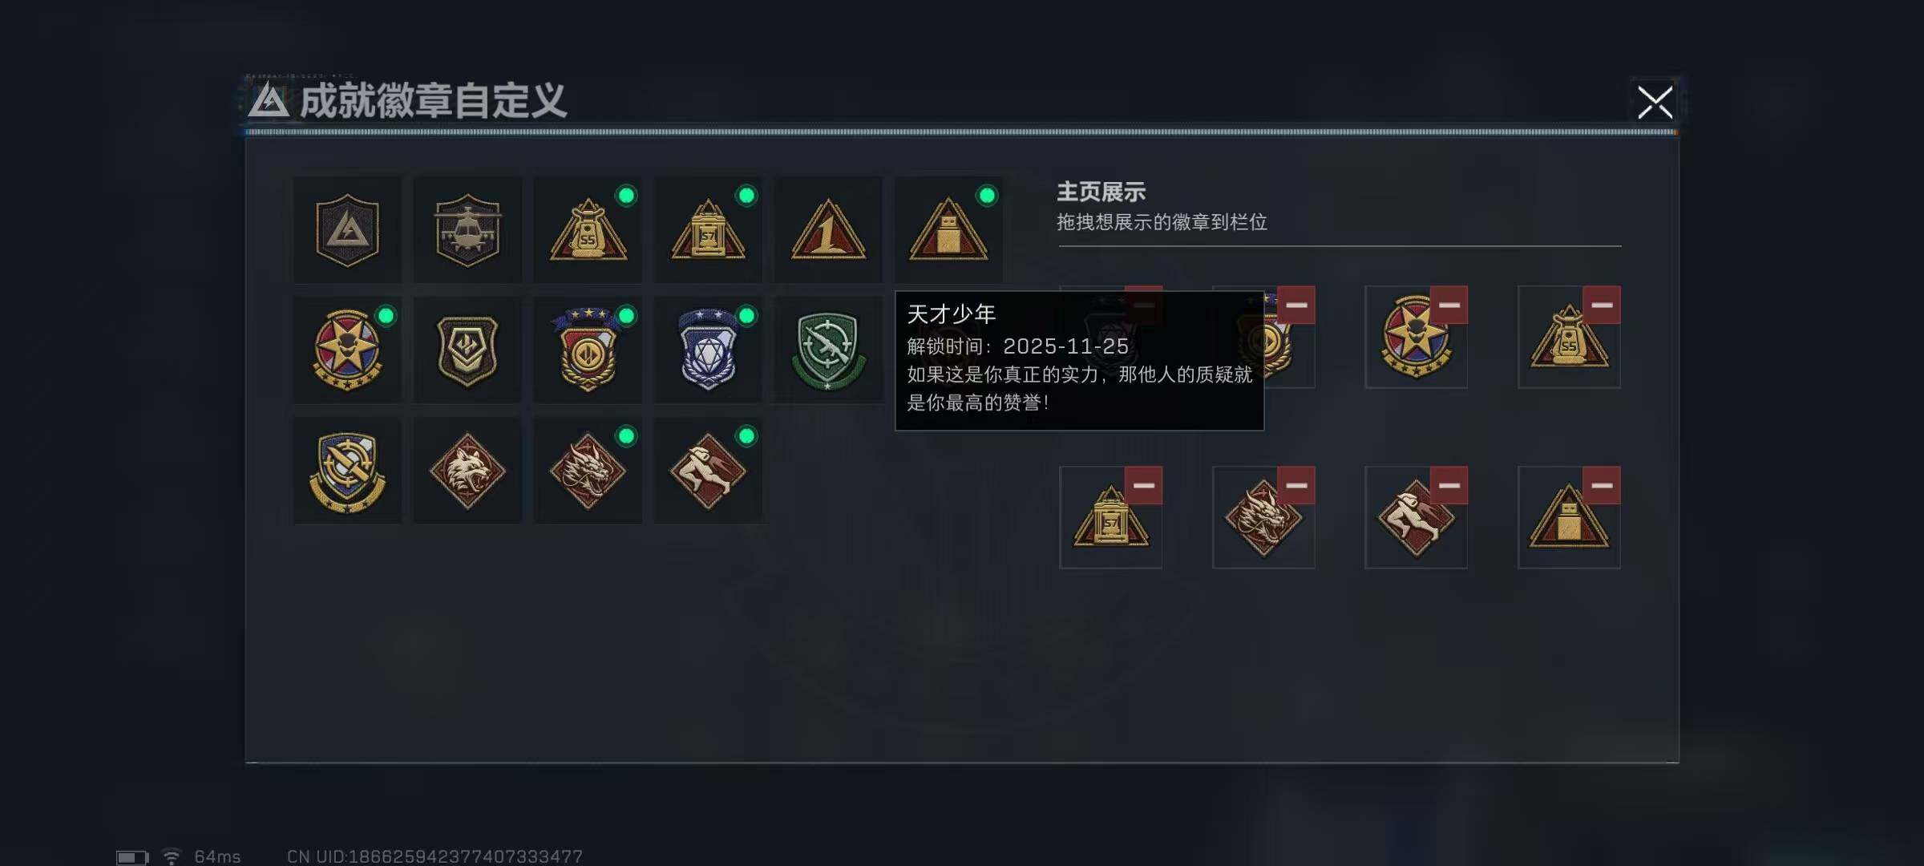
Task: Remove the dragon badge from showcase
Action: [1296, 485]
